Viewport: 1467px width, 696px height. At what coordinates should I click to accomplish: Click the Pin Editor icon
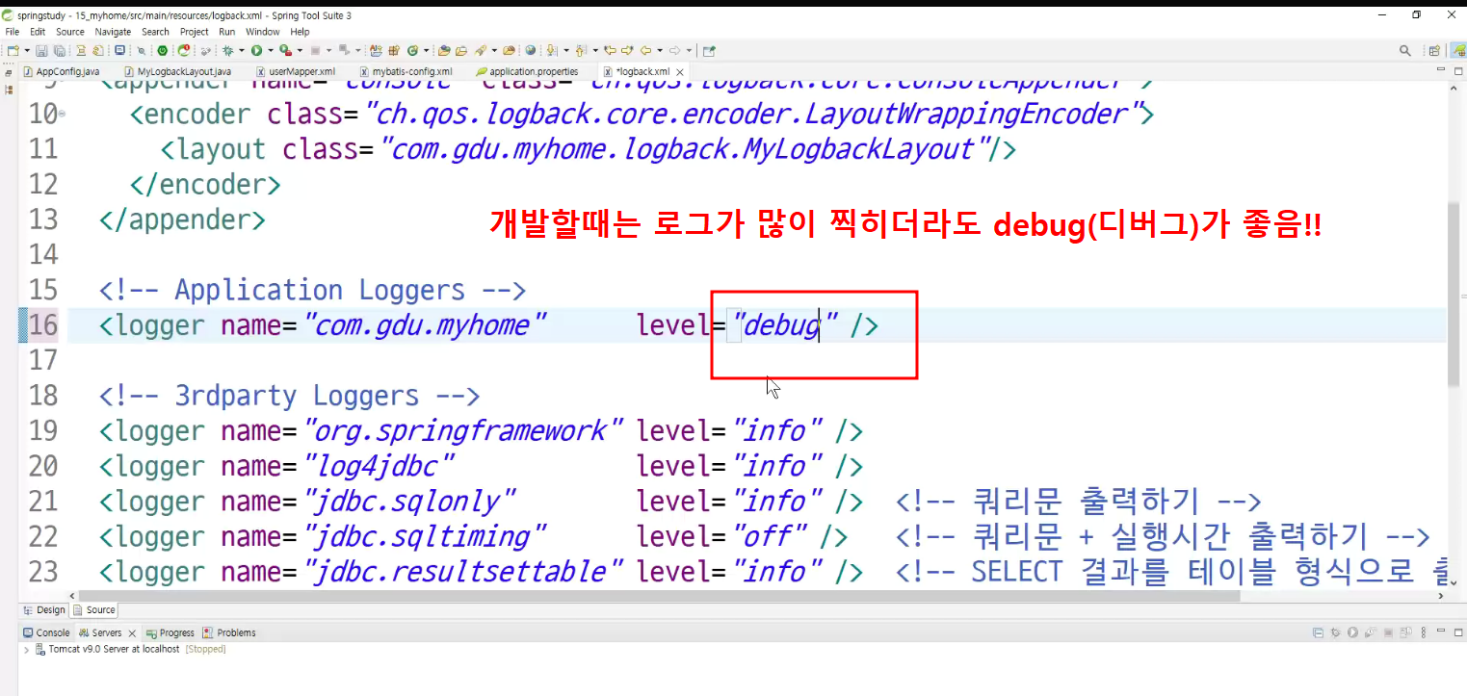click(x=710, y=50)
